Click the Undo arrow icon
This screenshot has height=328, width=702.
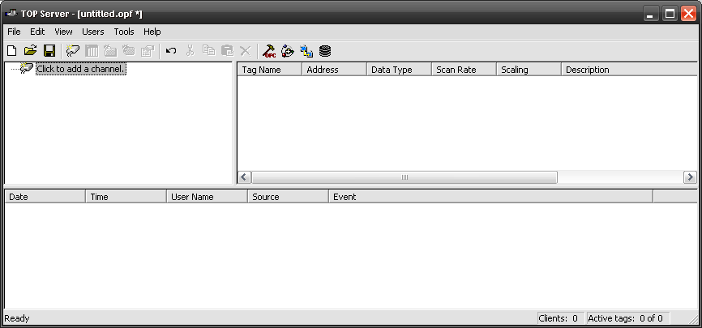(x=170, y=50)
